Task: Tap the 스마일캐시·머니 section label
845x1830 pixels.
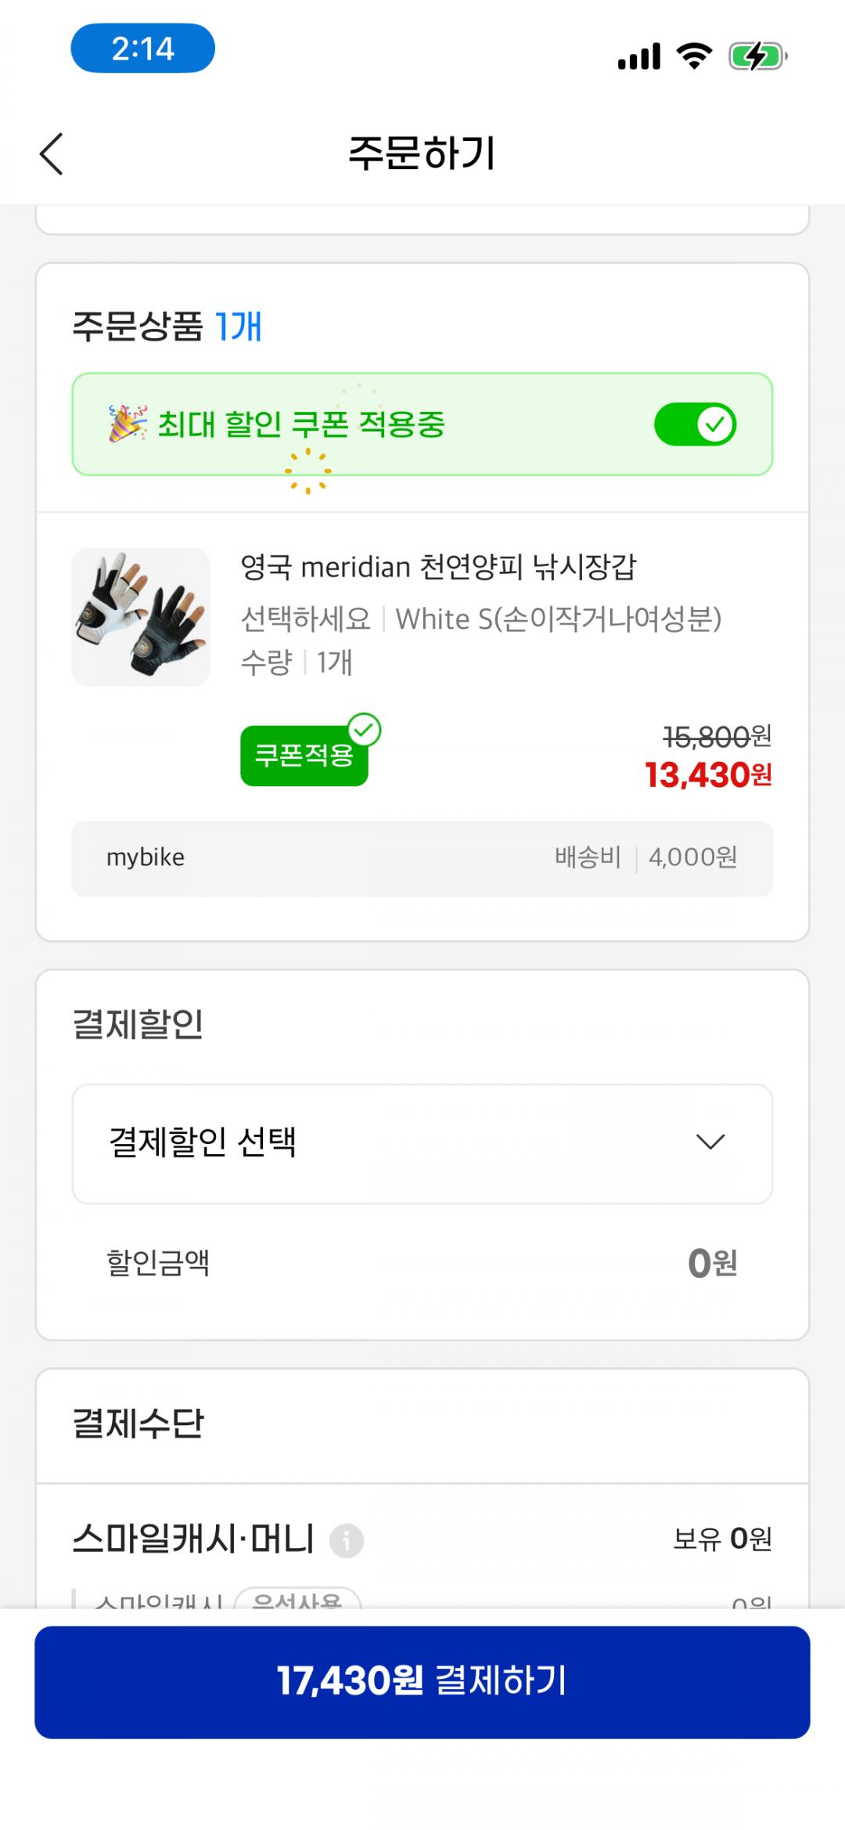Action: click(192, 1539)
